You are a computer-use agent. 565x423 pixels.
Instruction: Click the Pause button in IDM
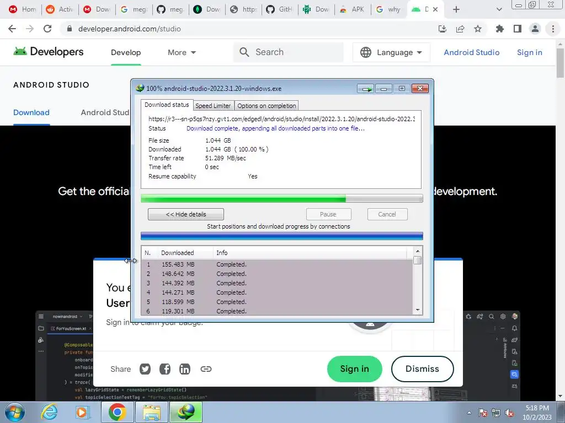[328, 214]
